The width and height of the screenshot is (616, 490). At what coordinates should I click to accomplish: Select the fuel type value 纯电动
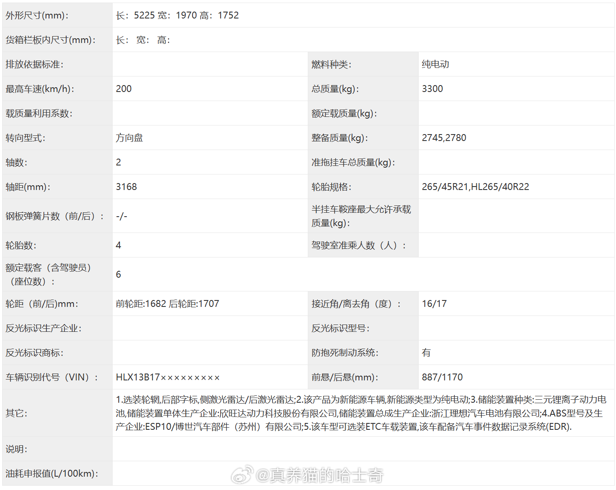click(435, 64)
